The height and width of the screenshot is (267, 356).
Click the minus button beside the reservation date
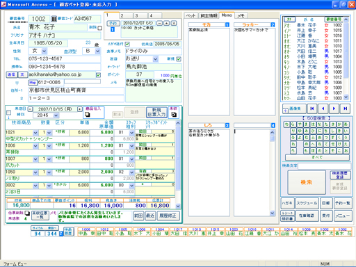[159, 23]
